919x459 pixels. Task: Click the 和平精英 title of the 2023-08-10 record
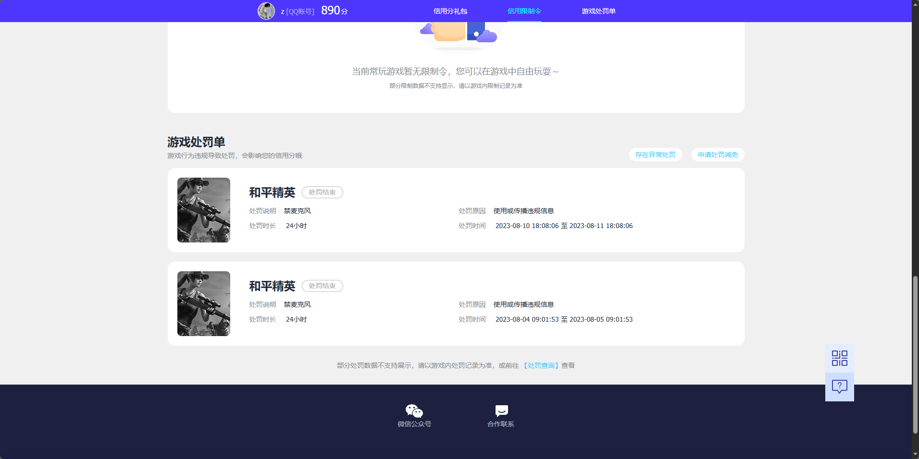coord(272,193)
